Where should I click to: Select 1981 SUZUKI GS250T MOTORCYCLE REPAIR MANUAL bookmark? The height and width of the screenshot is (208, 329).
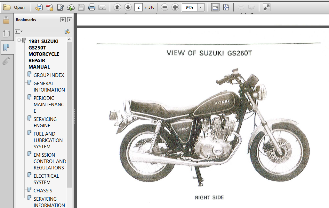pos(44,54)
